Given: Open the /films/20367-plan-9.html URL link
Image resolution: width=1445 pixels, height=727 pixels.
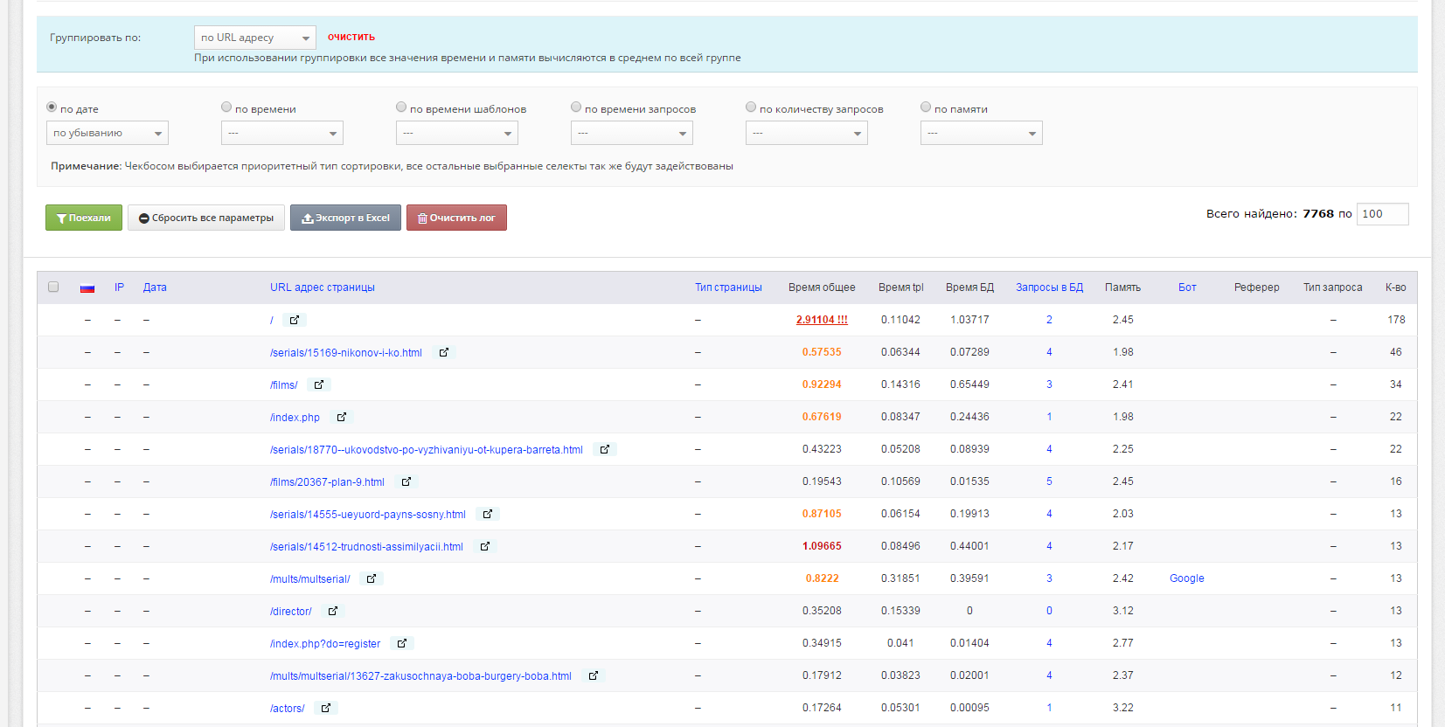Looking at the screenshot, I should [328, 482].
